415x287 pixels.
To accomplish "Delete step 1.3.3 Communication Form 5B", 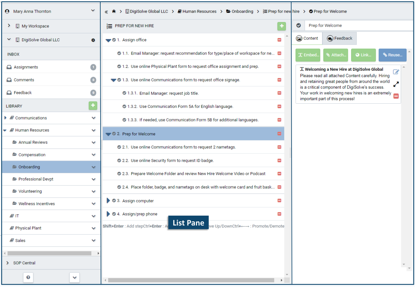I will [x=279, y=120].
